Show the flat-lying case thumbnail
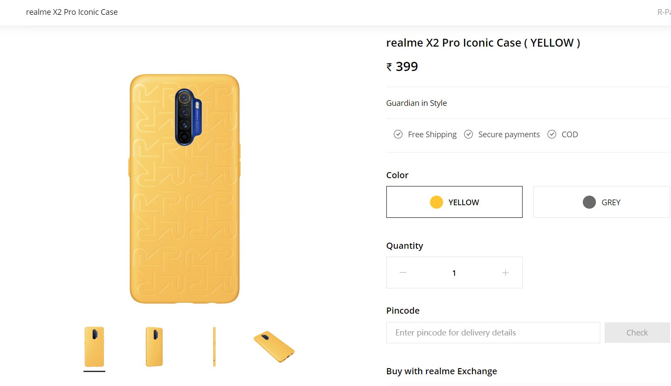Viewport: 671px width, 386px height. point(274,347)
